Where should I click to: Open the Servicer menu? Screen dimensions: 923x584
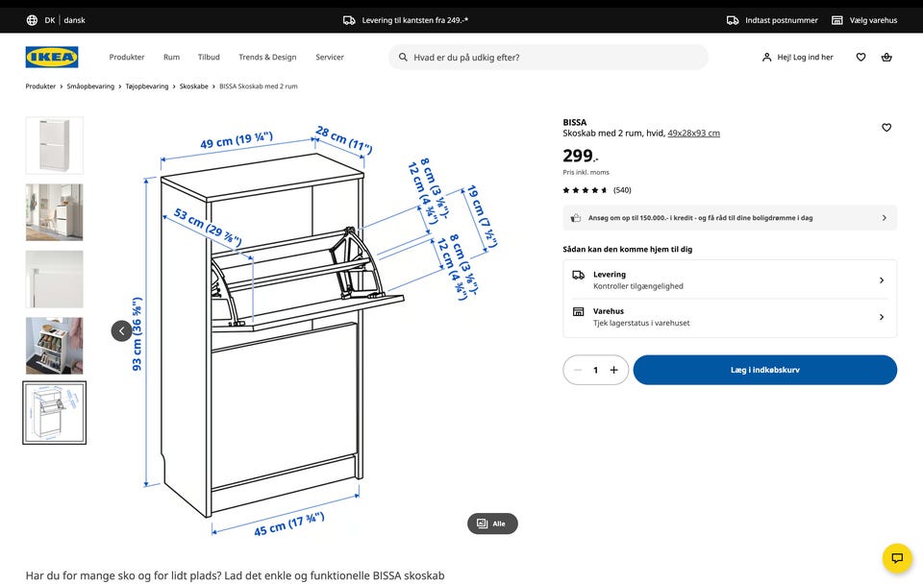pyautogui.click(x=330, y=57)
